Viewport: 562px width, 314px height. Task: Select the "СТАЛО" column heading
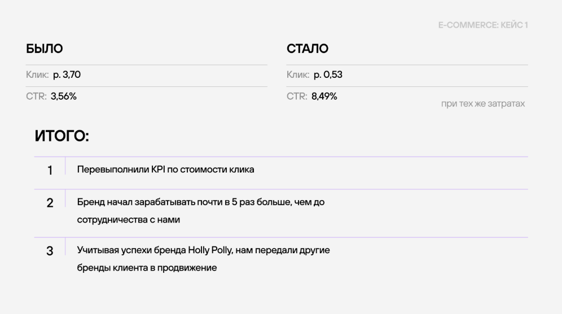click(x=308, y=49)
